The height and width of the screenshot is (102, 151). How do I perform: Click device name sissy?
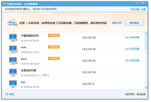(23, 82)
